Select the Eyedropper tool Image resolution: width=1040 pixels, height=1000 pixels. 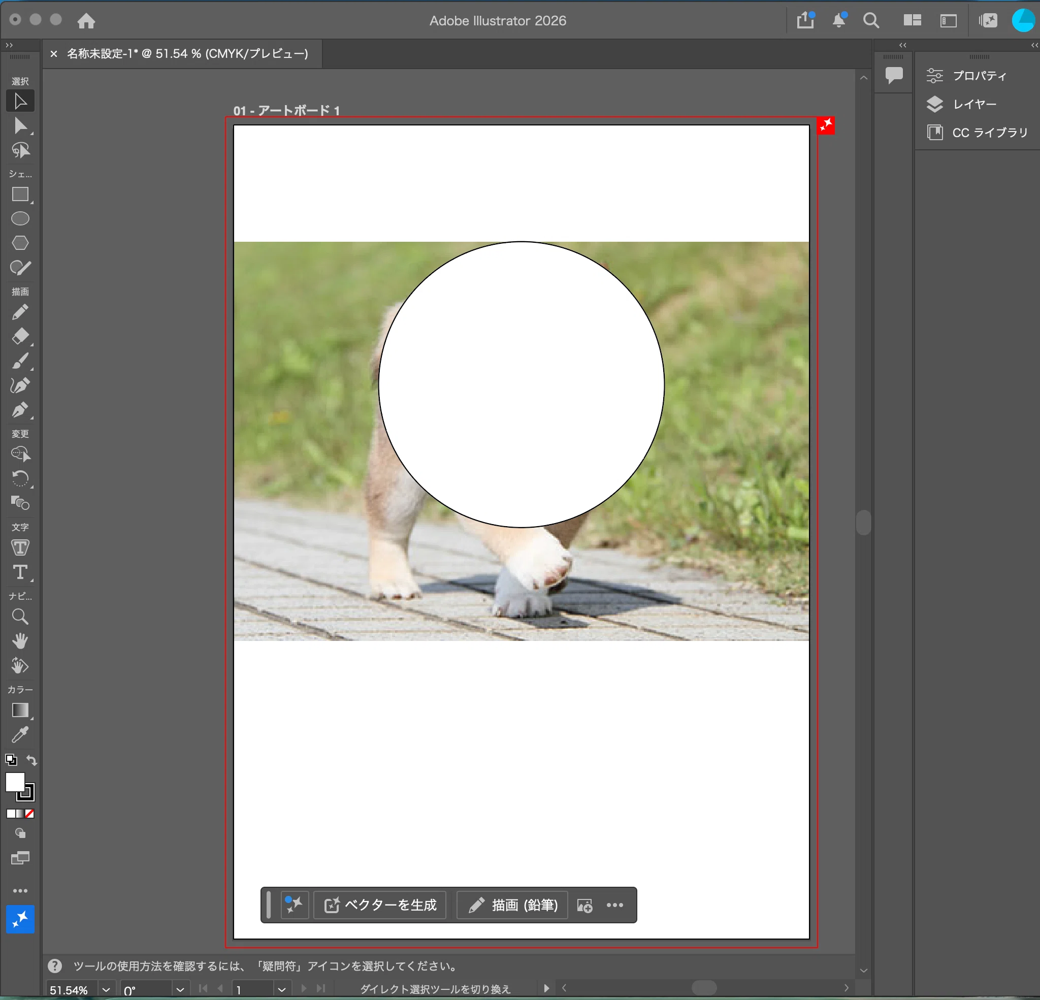(20, 734)
